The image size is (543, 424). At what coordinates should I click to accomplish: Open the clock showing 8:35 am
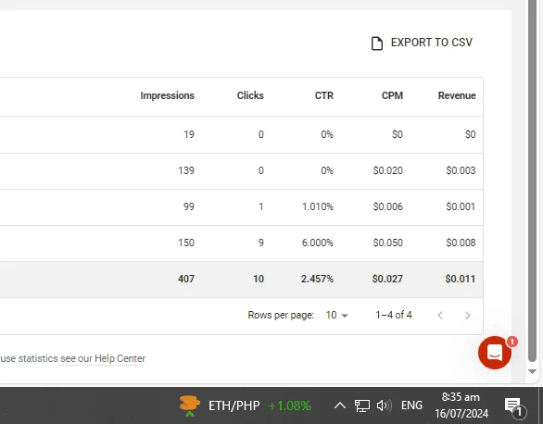pyautogui.click(x=461, y=405)
